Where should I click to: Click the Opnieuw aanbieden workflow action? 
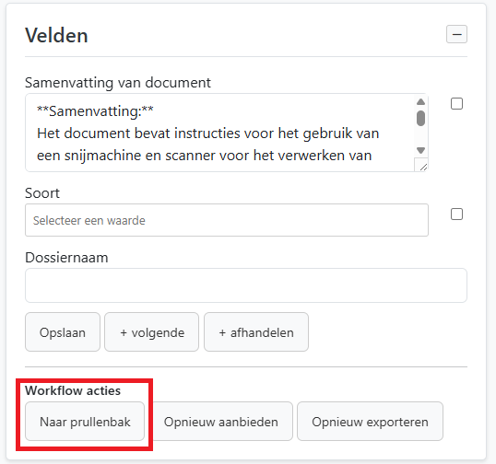[220, 422]
